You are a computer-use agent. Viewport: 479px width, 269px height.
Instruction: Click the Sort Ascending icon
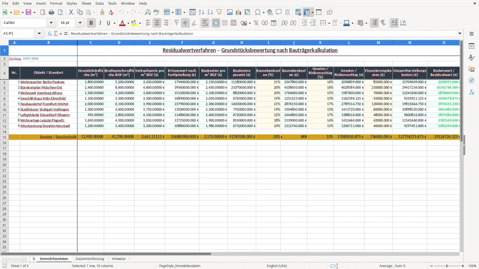201,12
